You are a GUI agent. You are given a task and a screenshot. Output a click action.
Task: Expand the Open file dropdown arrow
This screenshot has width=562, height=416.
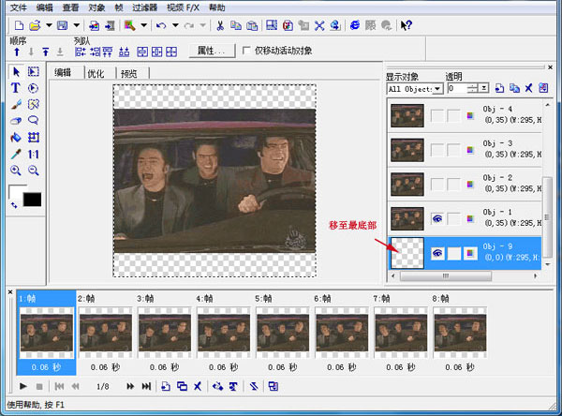tap(49, 25)
